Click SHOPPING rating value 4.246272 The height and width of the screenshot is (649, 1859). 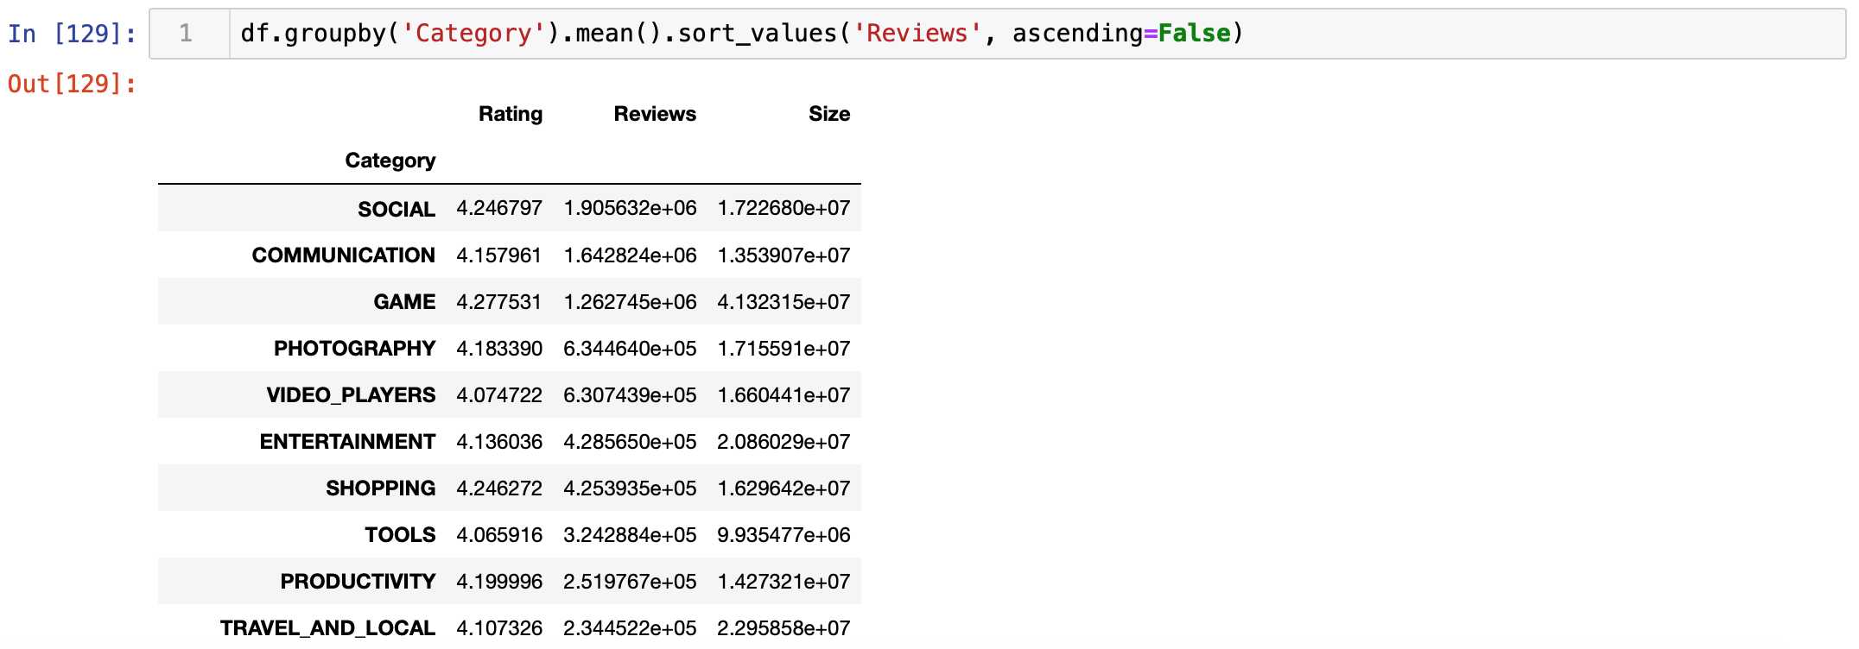[x=499, y=488]
